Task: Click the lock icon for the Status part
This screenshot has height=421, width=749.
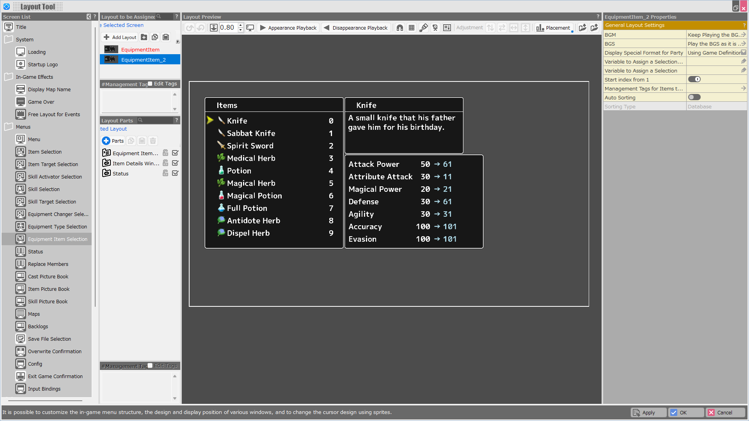Action: click(165, 173)
